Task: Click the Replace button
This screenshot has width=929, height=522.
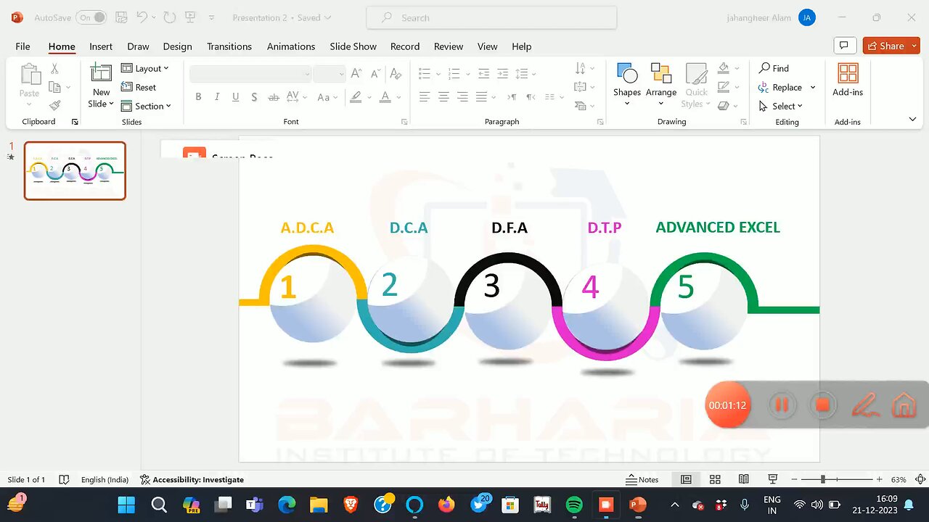Action: coord(781,87)
